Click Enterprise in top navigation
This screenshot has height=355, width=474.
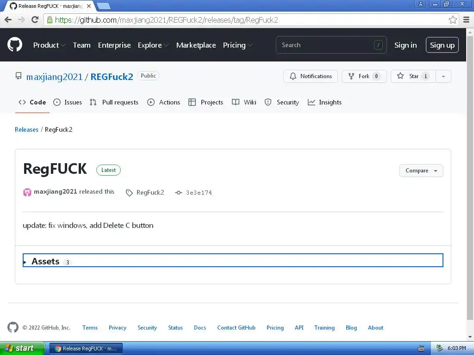pos(114,45)
